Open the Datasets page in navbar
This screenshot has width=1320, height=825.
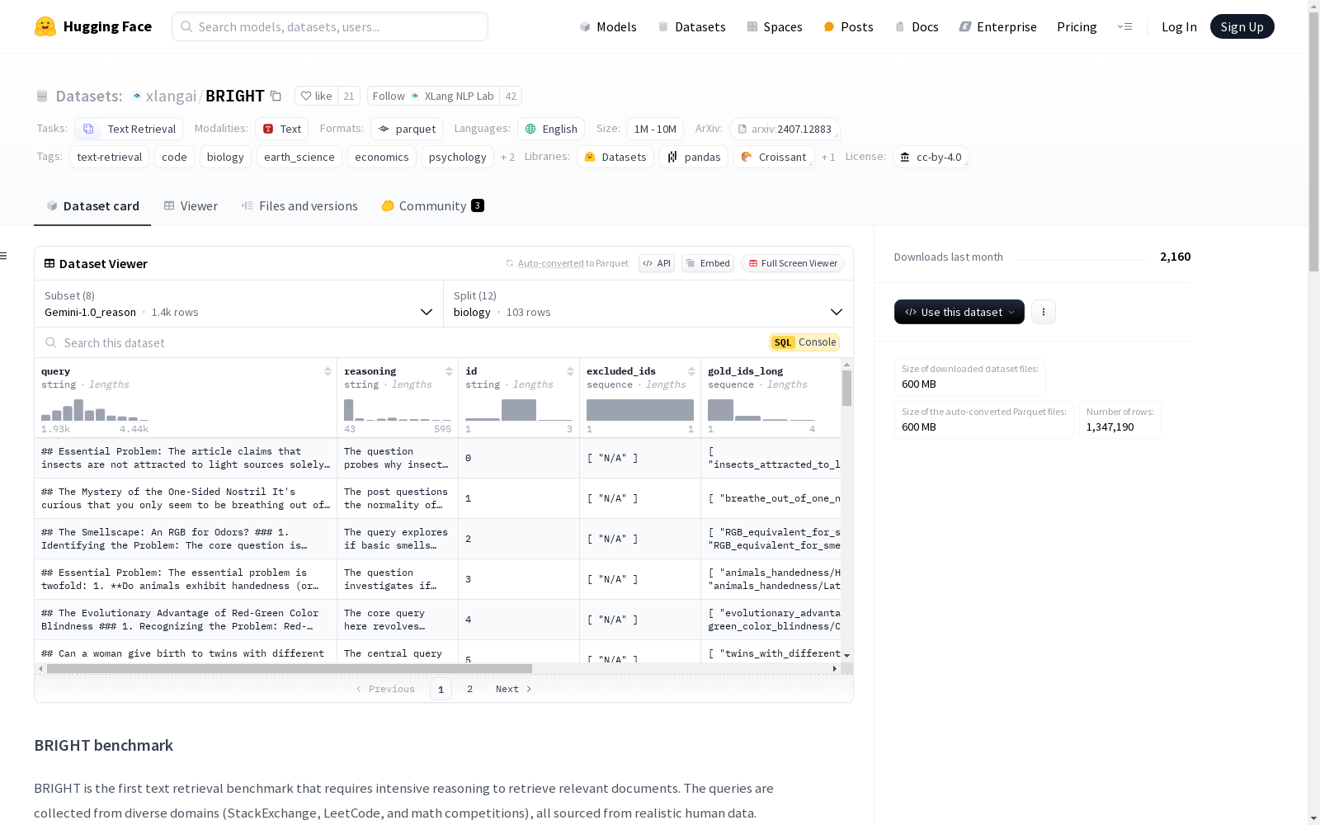tap(691, 26)
